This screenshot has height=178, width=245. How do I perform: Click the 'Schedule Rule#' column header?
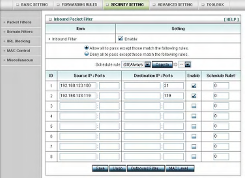[221, 76]
